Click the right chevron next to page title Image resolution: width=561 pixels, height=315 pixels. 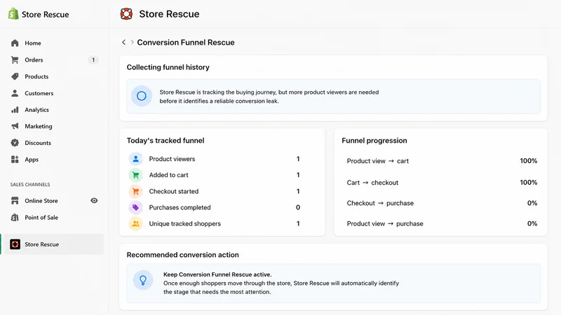coord(132,42)
